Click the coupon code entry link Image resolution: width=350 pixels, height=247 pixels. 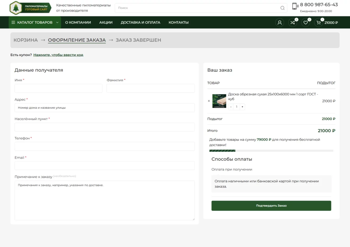point(58,55)
